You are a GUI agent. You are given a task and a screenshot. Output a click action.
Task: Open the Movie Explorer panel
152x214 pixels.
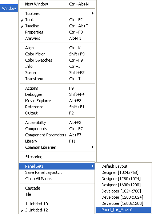57,101
